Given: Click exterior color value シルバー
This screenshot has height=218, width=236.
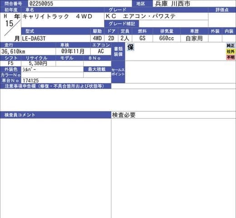Looking at the screenshot, I should click(29, 69).
